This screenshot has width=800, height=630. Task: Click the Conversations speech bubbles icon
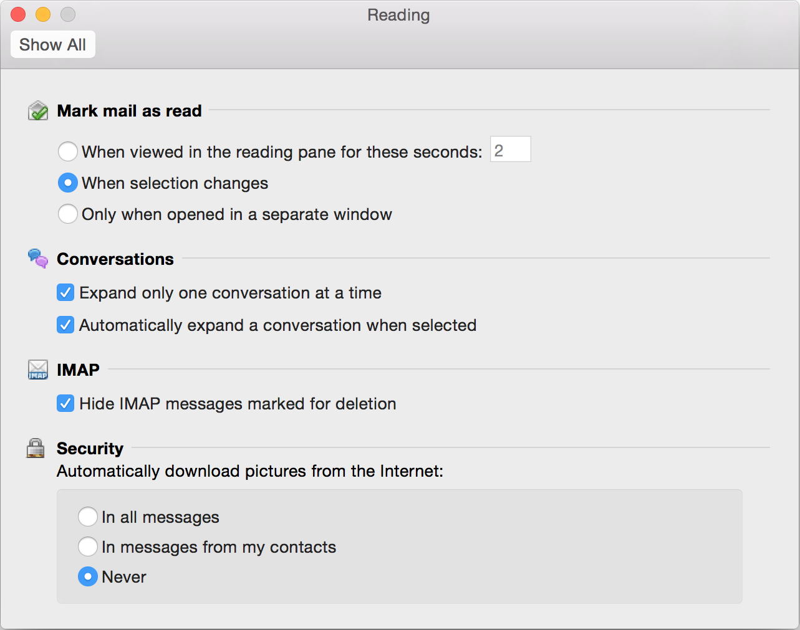38,258
